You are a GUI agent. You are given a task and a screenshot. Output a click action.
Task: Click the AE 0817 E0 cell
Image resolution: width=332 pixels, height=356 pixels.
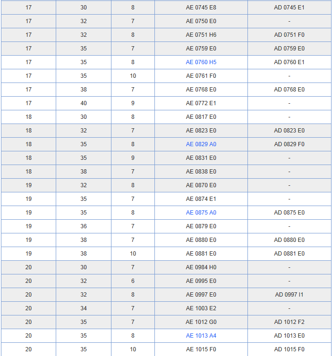201,117
